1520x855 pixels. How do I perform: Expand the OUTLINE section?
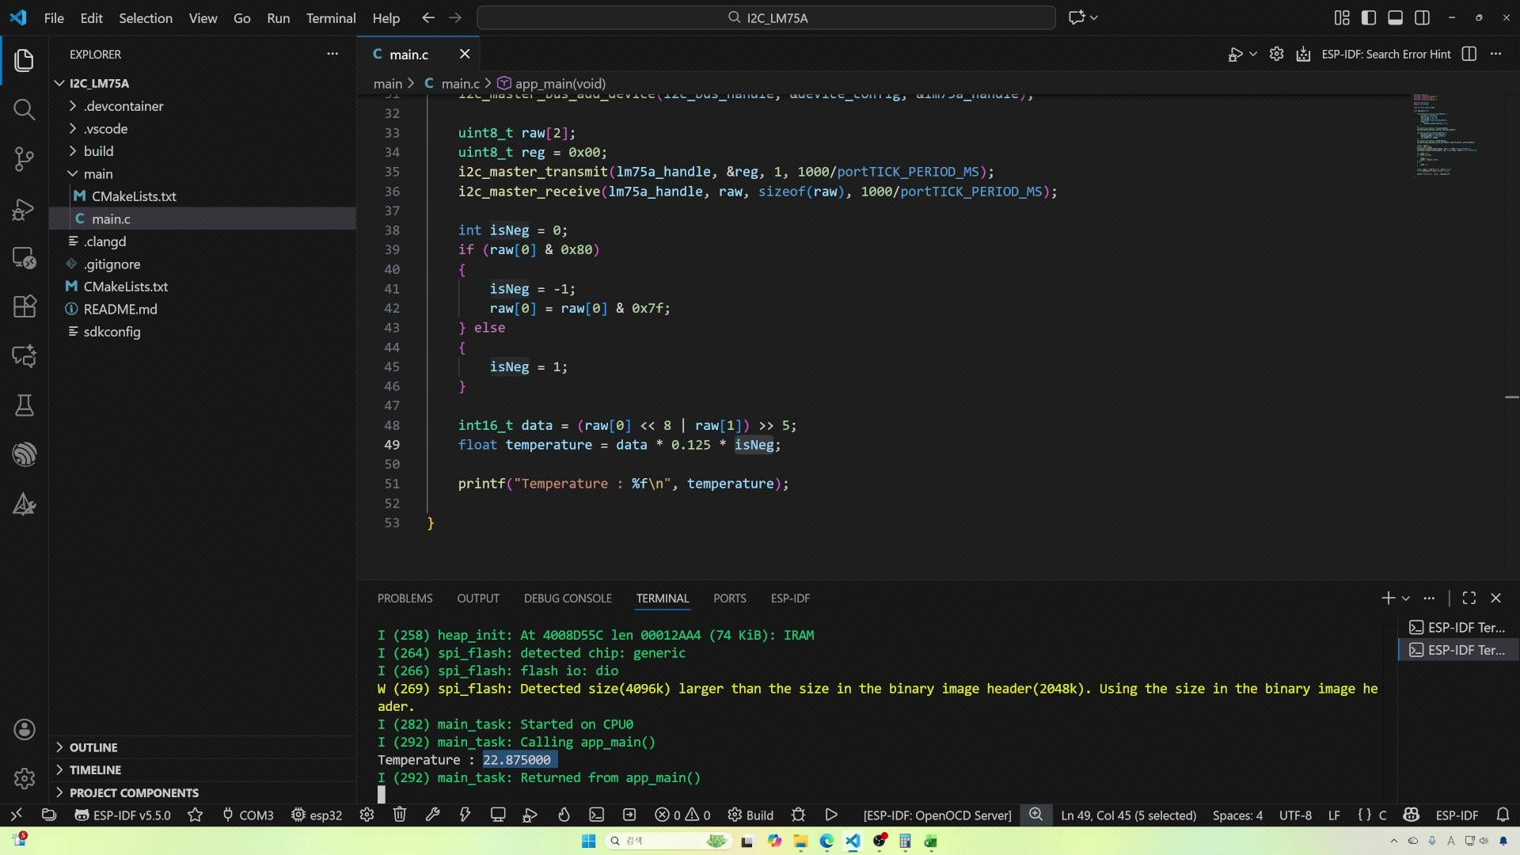click(x=93, y=747)
